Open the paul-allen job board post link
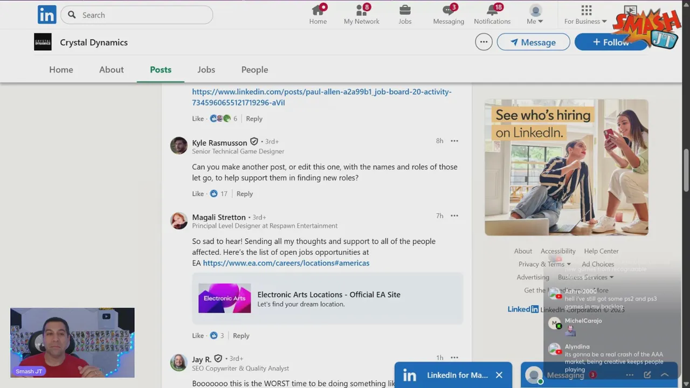The height and width of the screenshot is (388, 690). (321, 97)
